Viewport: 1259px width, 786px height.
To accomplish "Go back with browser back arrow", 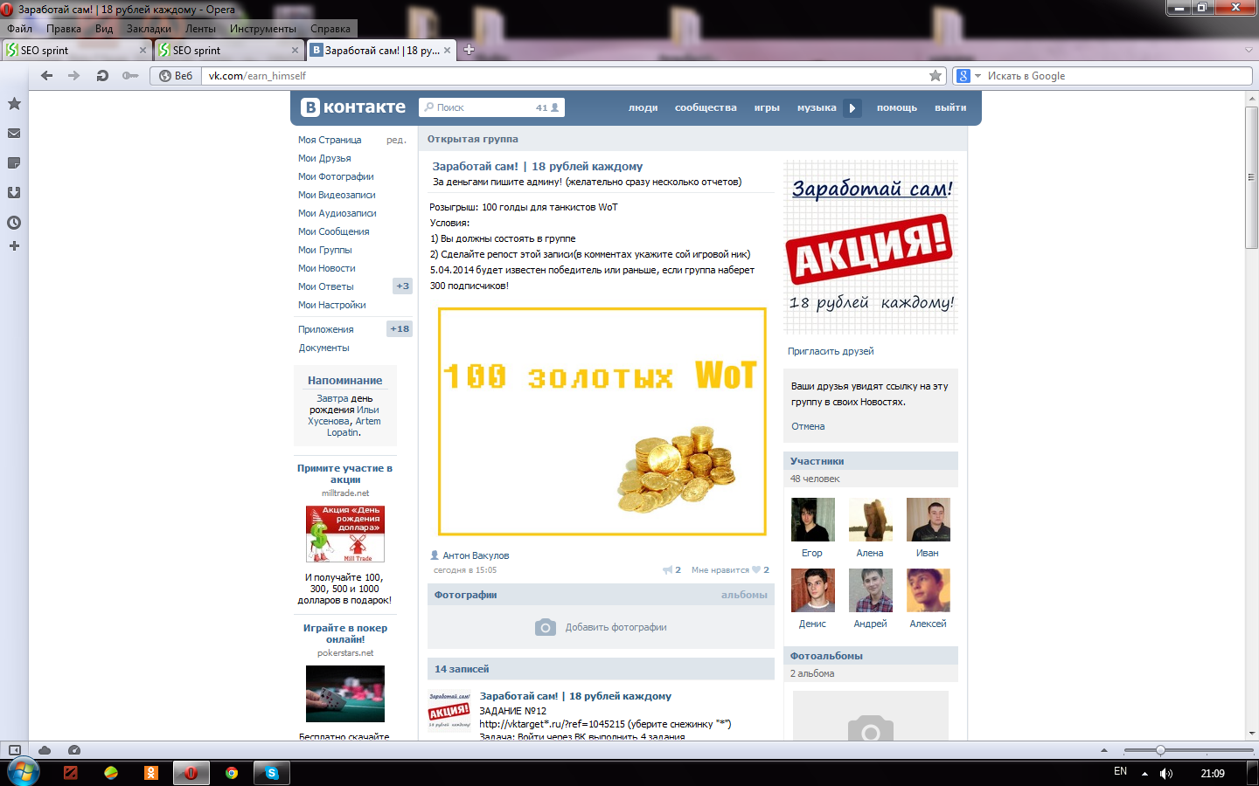I will 47,76.
